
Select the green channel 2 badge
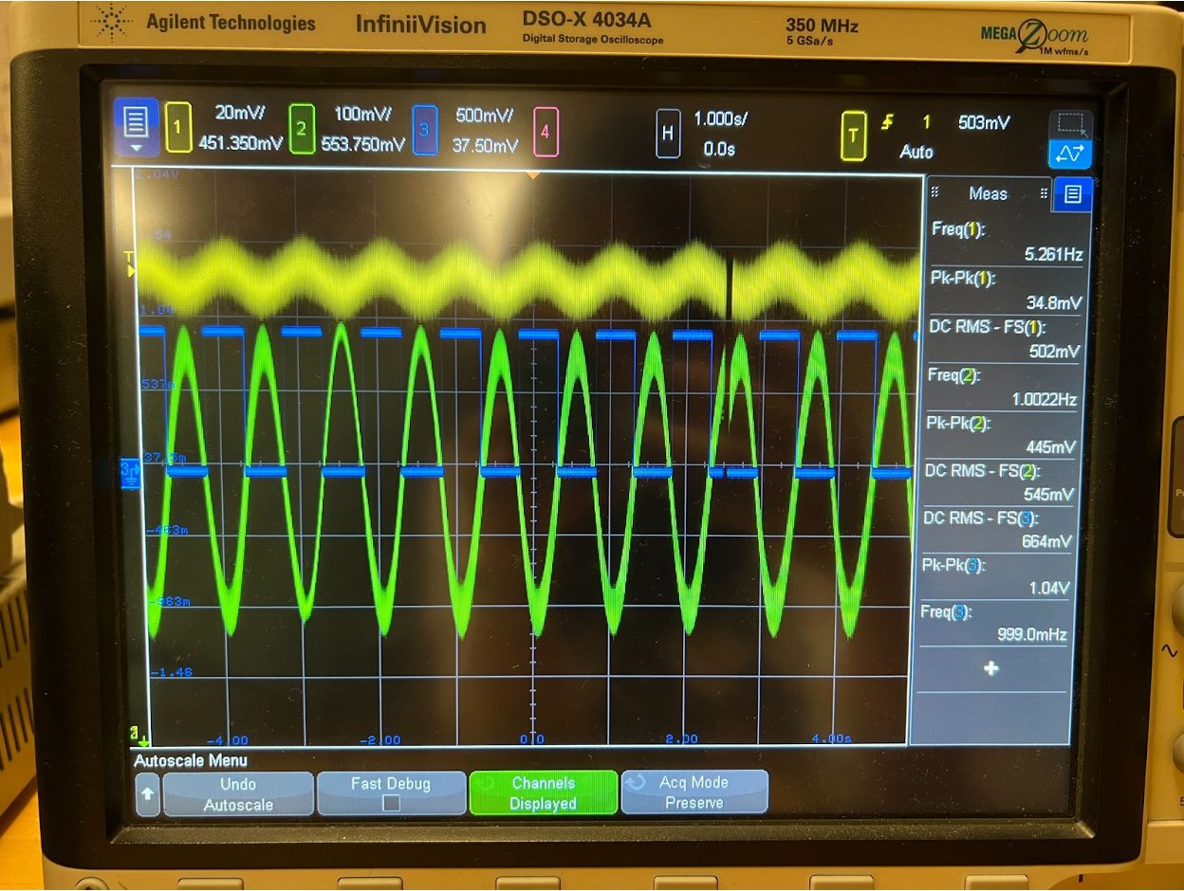(x=302, y=130)
